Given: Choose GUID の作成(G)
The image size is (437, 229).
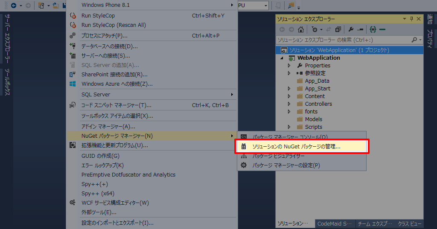Looking at the screenshot, I should point(151,156).
